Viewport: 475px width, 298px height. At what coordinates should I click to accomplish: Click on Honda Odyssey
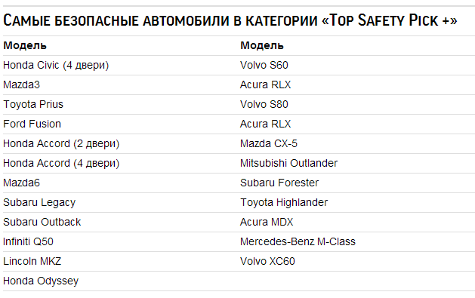(41, 281)
